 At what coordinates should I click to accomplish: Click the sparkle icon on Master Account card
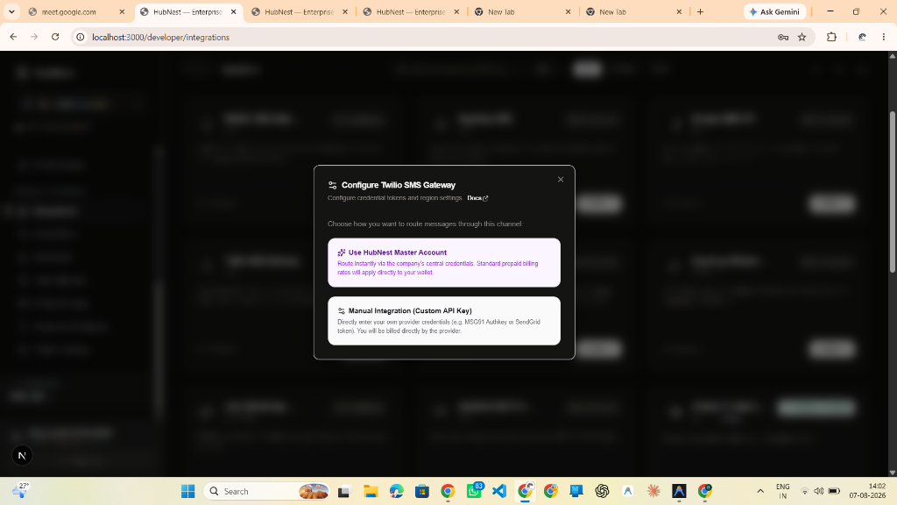pyautogui.click(x=342, y=252)
